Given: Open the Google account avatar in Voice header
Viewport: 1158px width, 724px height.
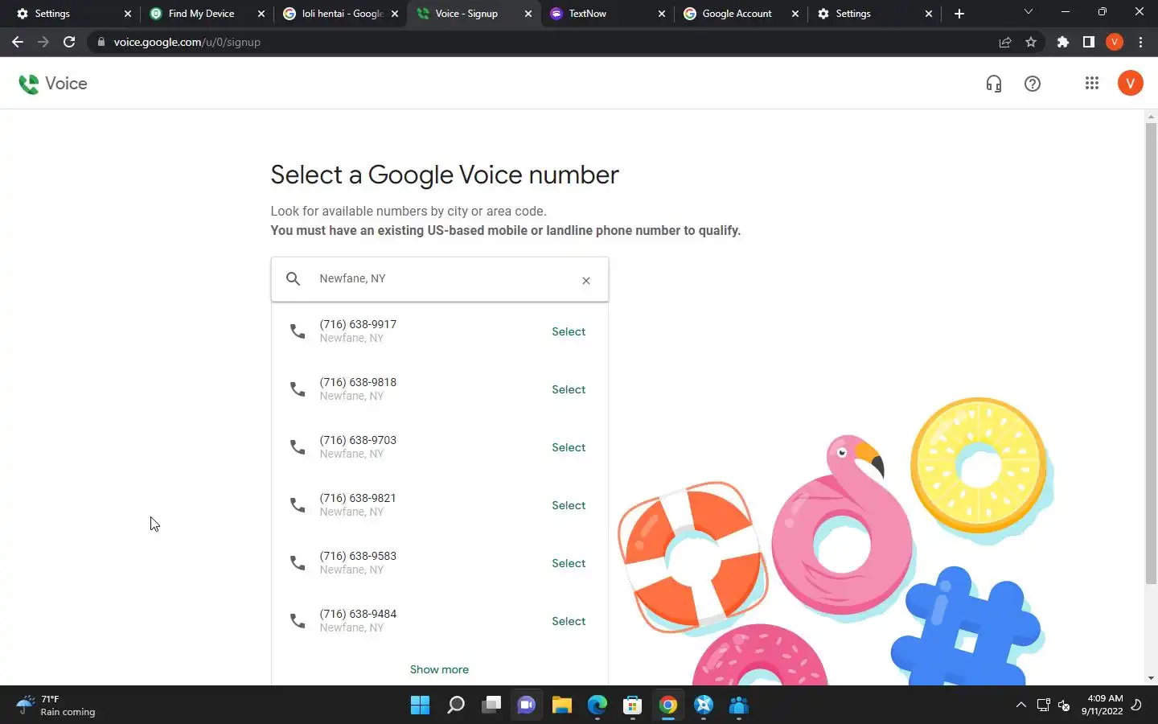Looking at the screenshot, I should click(1130, 83).
